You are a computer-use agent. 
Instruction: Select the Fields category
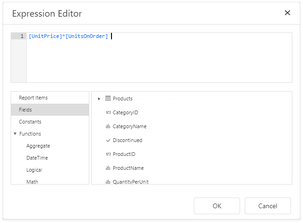coord(25,110)
